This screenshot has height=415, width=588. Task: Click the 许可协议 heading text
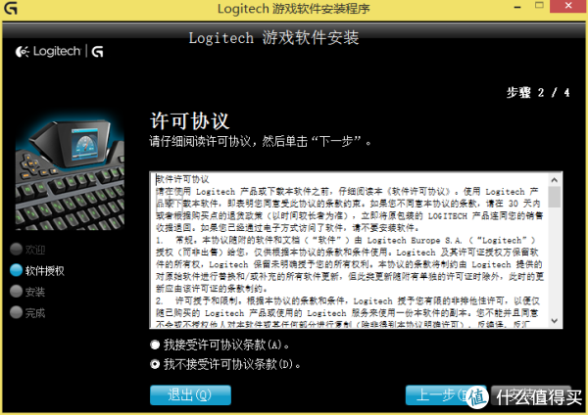pos(189,120)
